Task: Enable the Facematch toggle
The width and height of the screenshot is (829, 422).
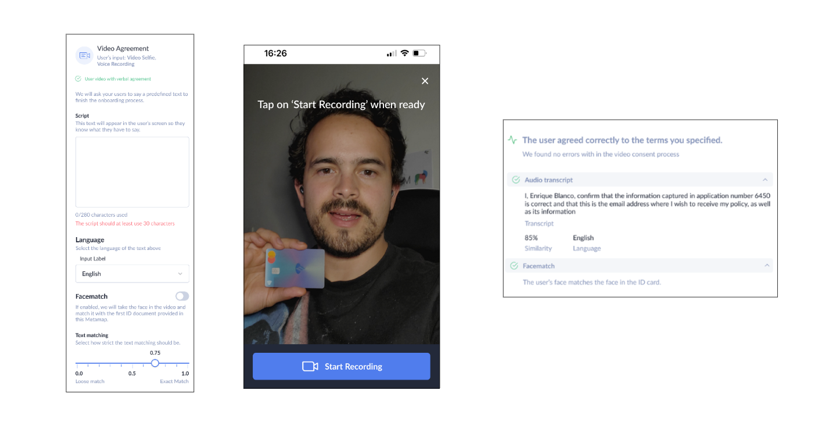Action: (x=182, y=296)
